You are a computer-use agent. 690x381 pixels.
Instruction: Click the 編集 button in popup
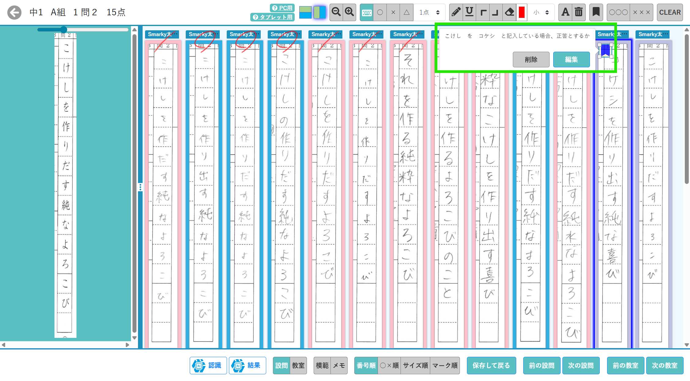[571, 59]
